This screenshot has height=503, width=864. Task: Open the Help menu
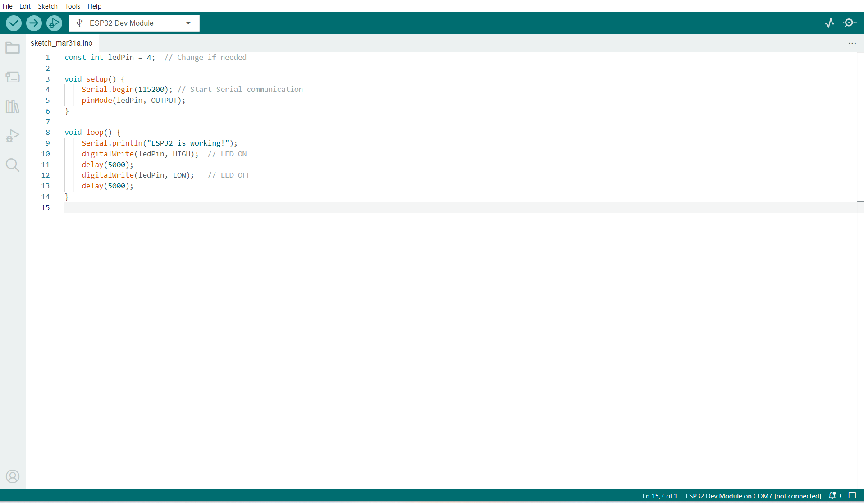coord(95,6)
